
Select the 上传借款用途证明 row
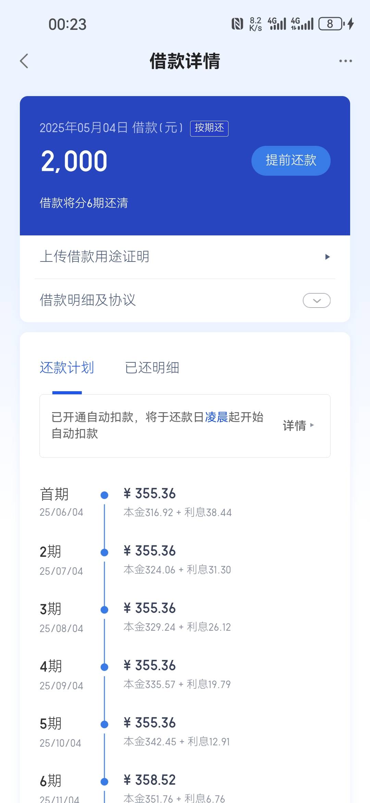click(x=185, y=257)
